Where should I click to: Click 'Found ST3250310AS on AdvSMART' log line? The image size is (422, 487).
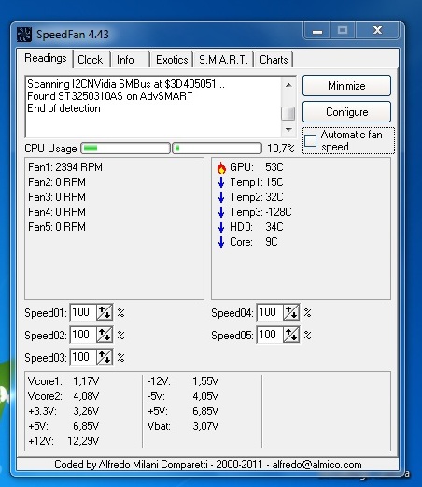110,96
